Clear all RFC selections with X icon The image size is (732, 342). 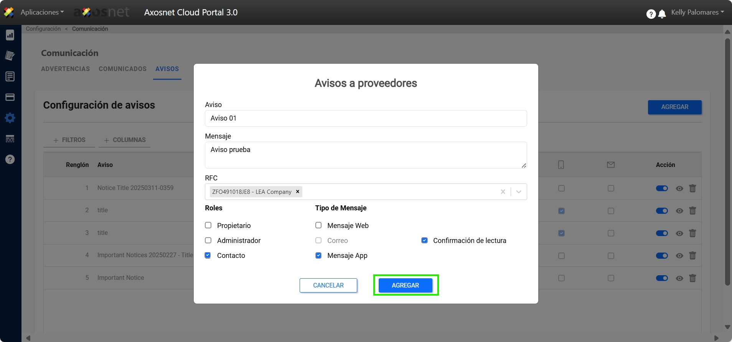click(503, 192)
